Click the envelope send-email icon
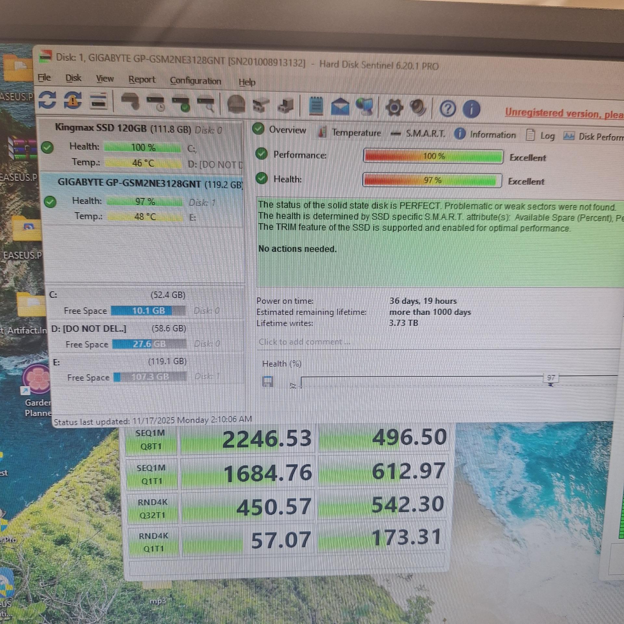The width and height of the screenshot is (624, 624). tap(340, 107)
